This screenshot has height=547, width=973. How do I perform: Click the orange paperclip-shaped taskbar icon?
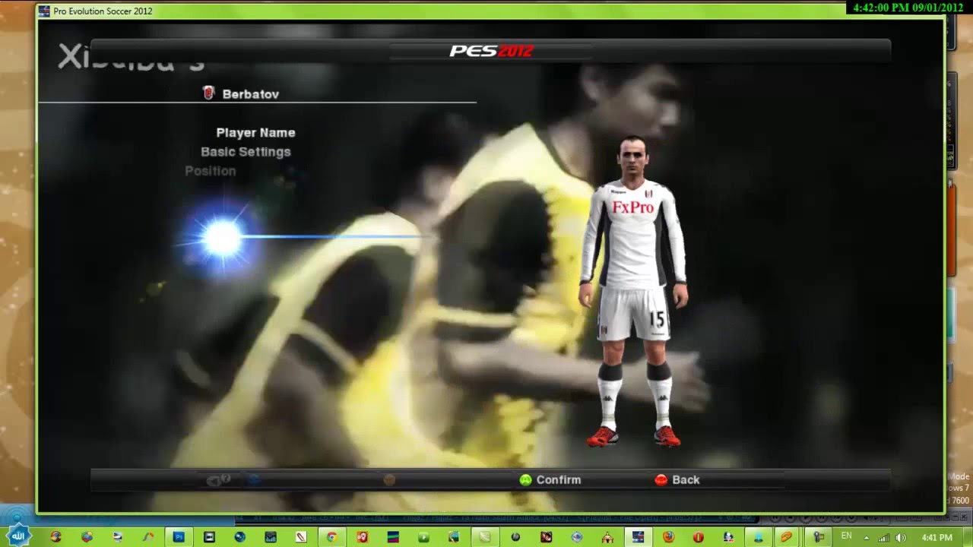coord(787,536)
